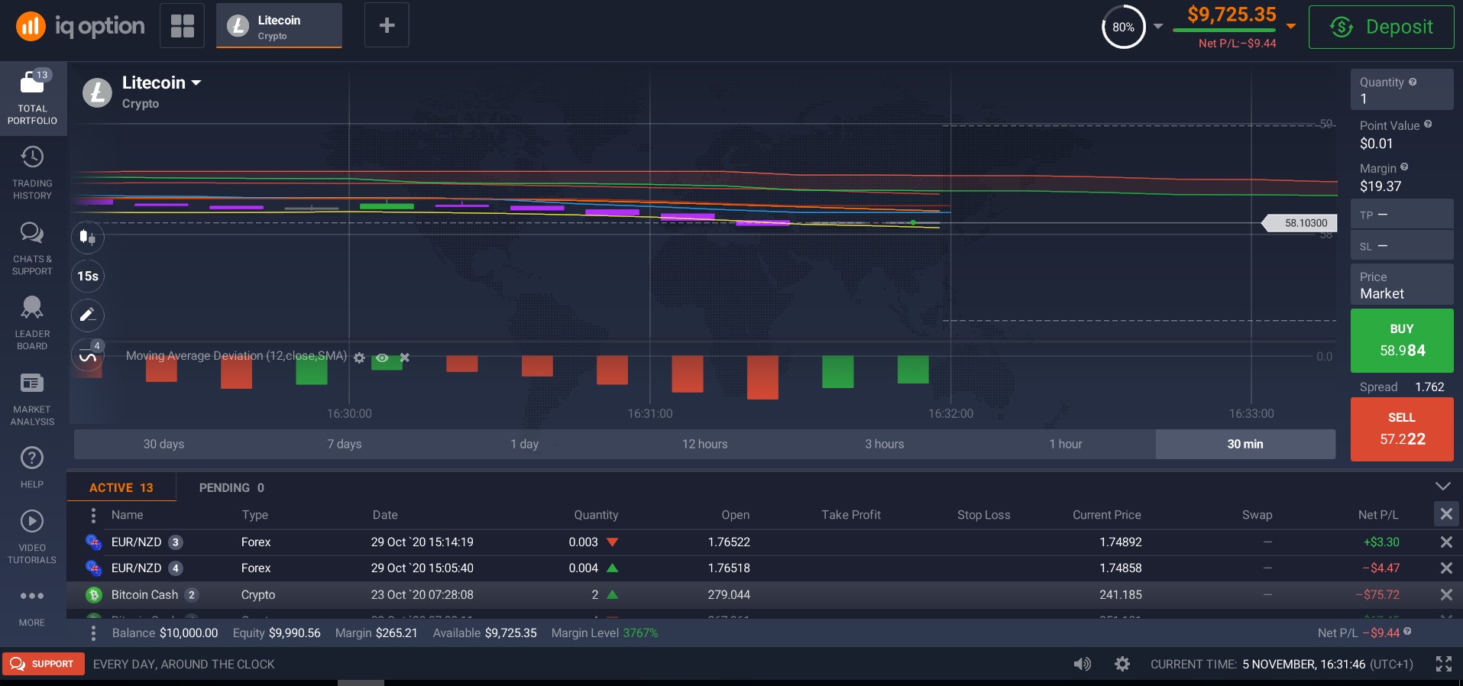Open account balance dropdown arrow
This screenshot has height=686, width=1463.
coord(1291,26)
